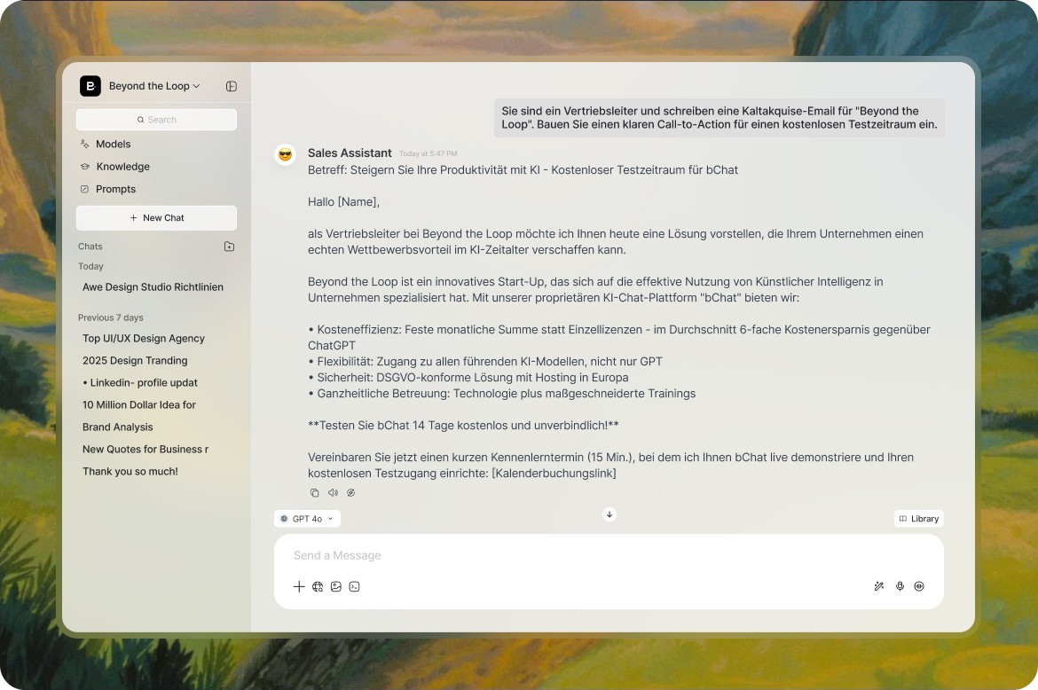Screen dimensions: 1038x690
Task: Click the Prompts pencil icon
Action: [85, 189]
